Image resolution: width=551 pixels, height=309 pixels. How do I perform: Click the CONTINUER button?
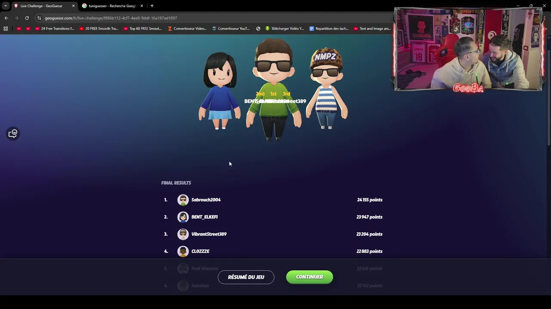[x=310, y=277]
